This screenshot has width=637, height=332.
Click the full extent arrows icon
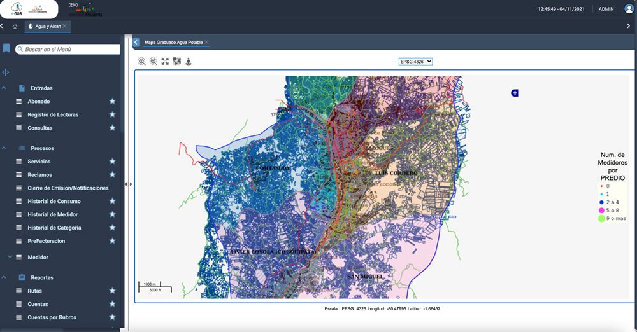pos(165,61)
